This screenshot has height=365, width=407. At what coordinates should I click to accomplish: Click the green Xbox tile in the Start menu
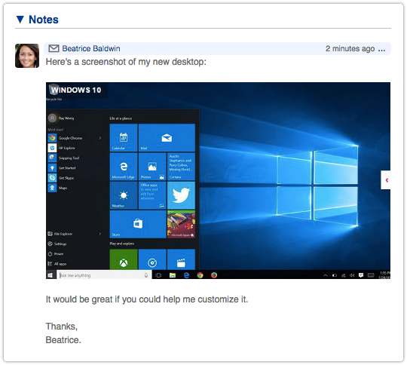pyautogui.click(x=124, y=259)
